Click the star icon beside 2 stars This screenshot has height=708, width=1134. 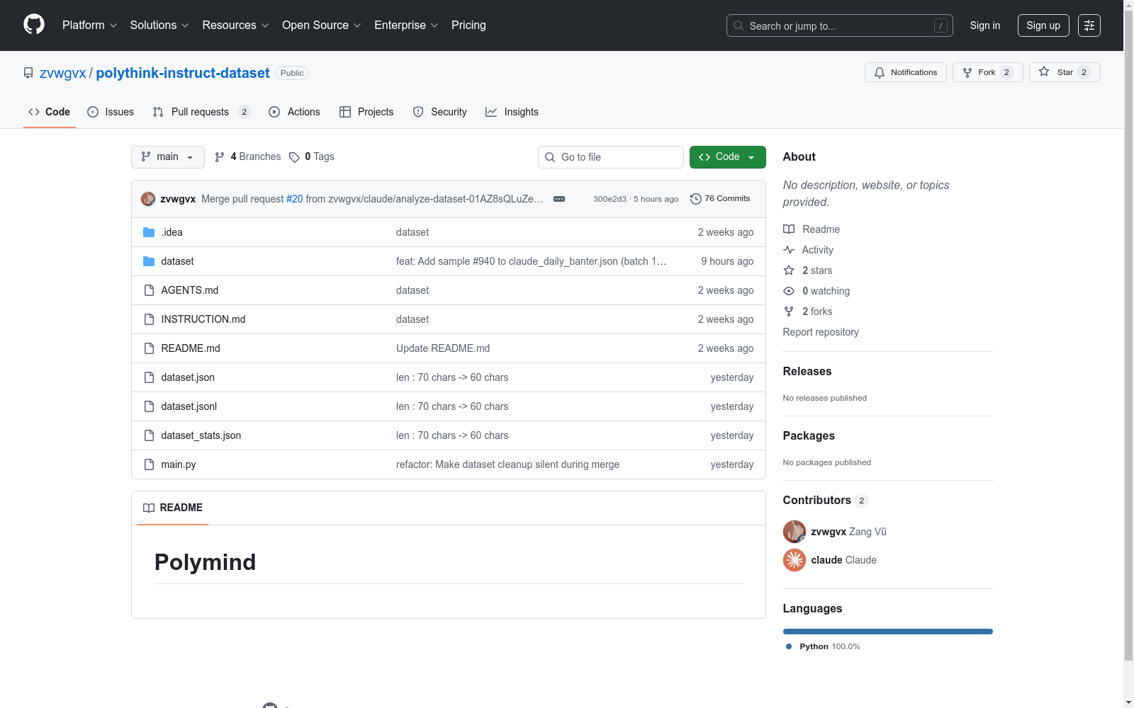click(x=789, y=270)
